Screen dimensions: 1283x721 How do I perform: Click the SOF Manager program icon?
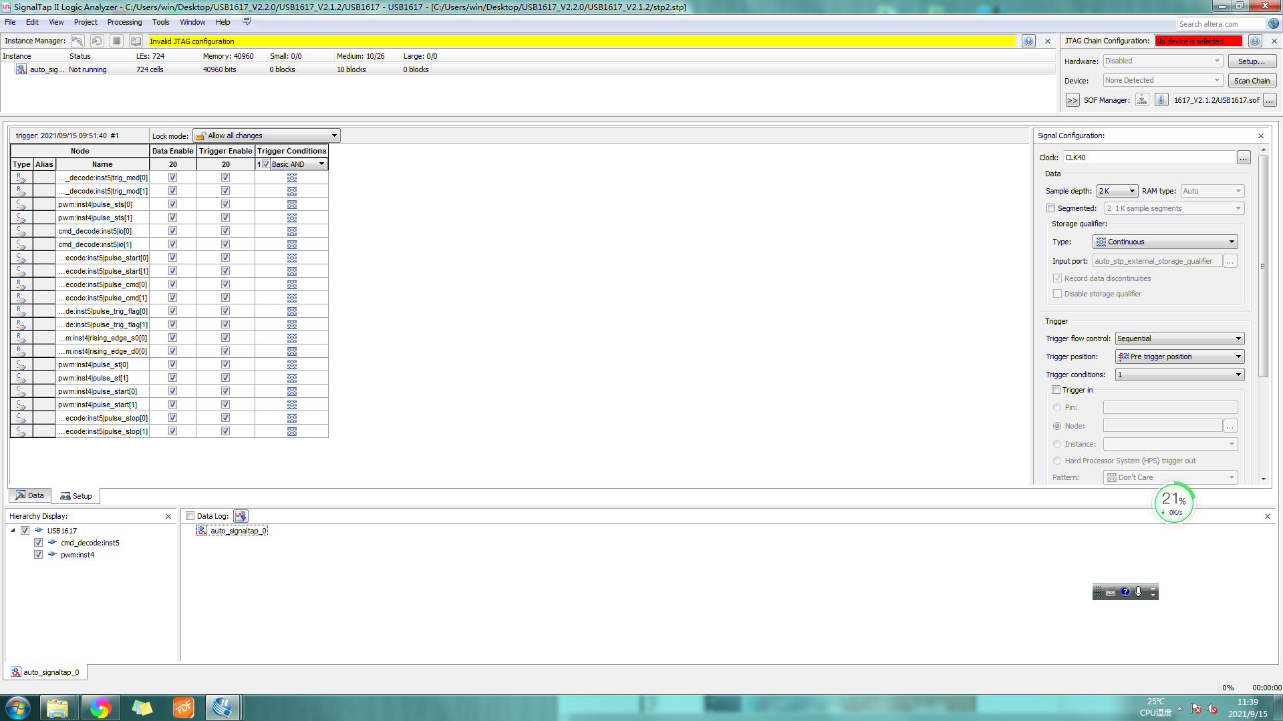point(1142,99)
